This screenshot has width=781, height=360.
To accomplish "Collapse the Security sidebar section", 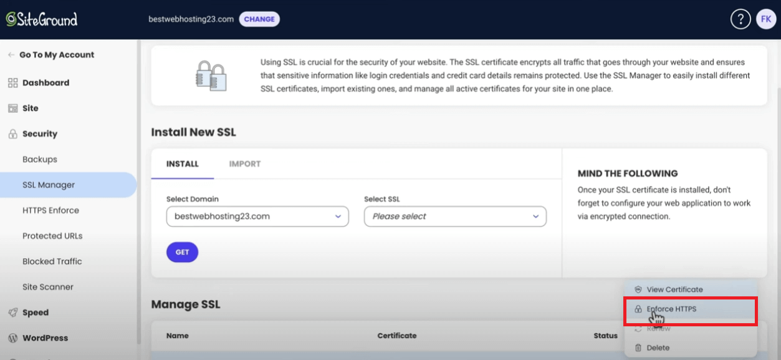I will click(40, 134).
